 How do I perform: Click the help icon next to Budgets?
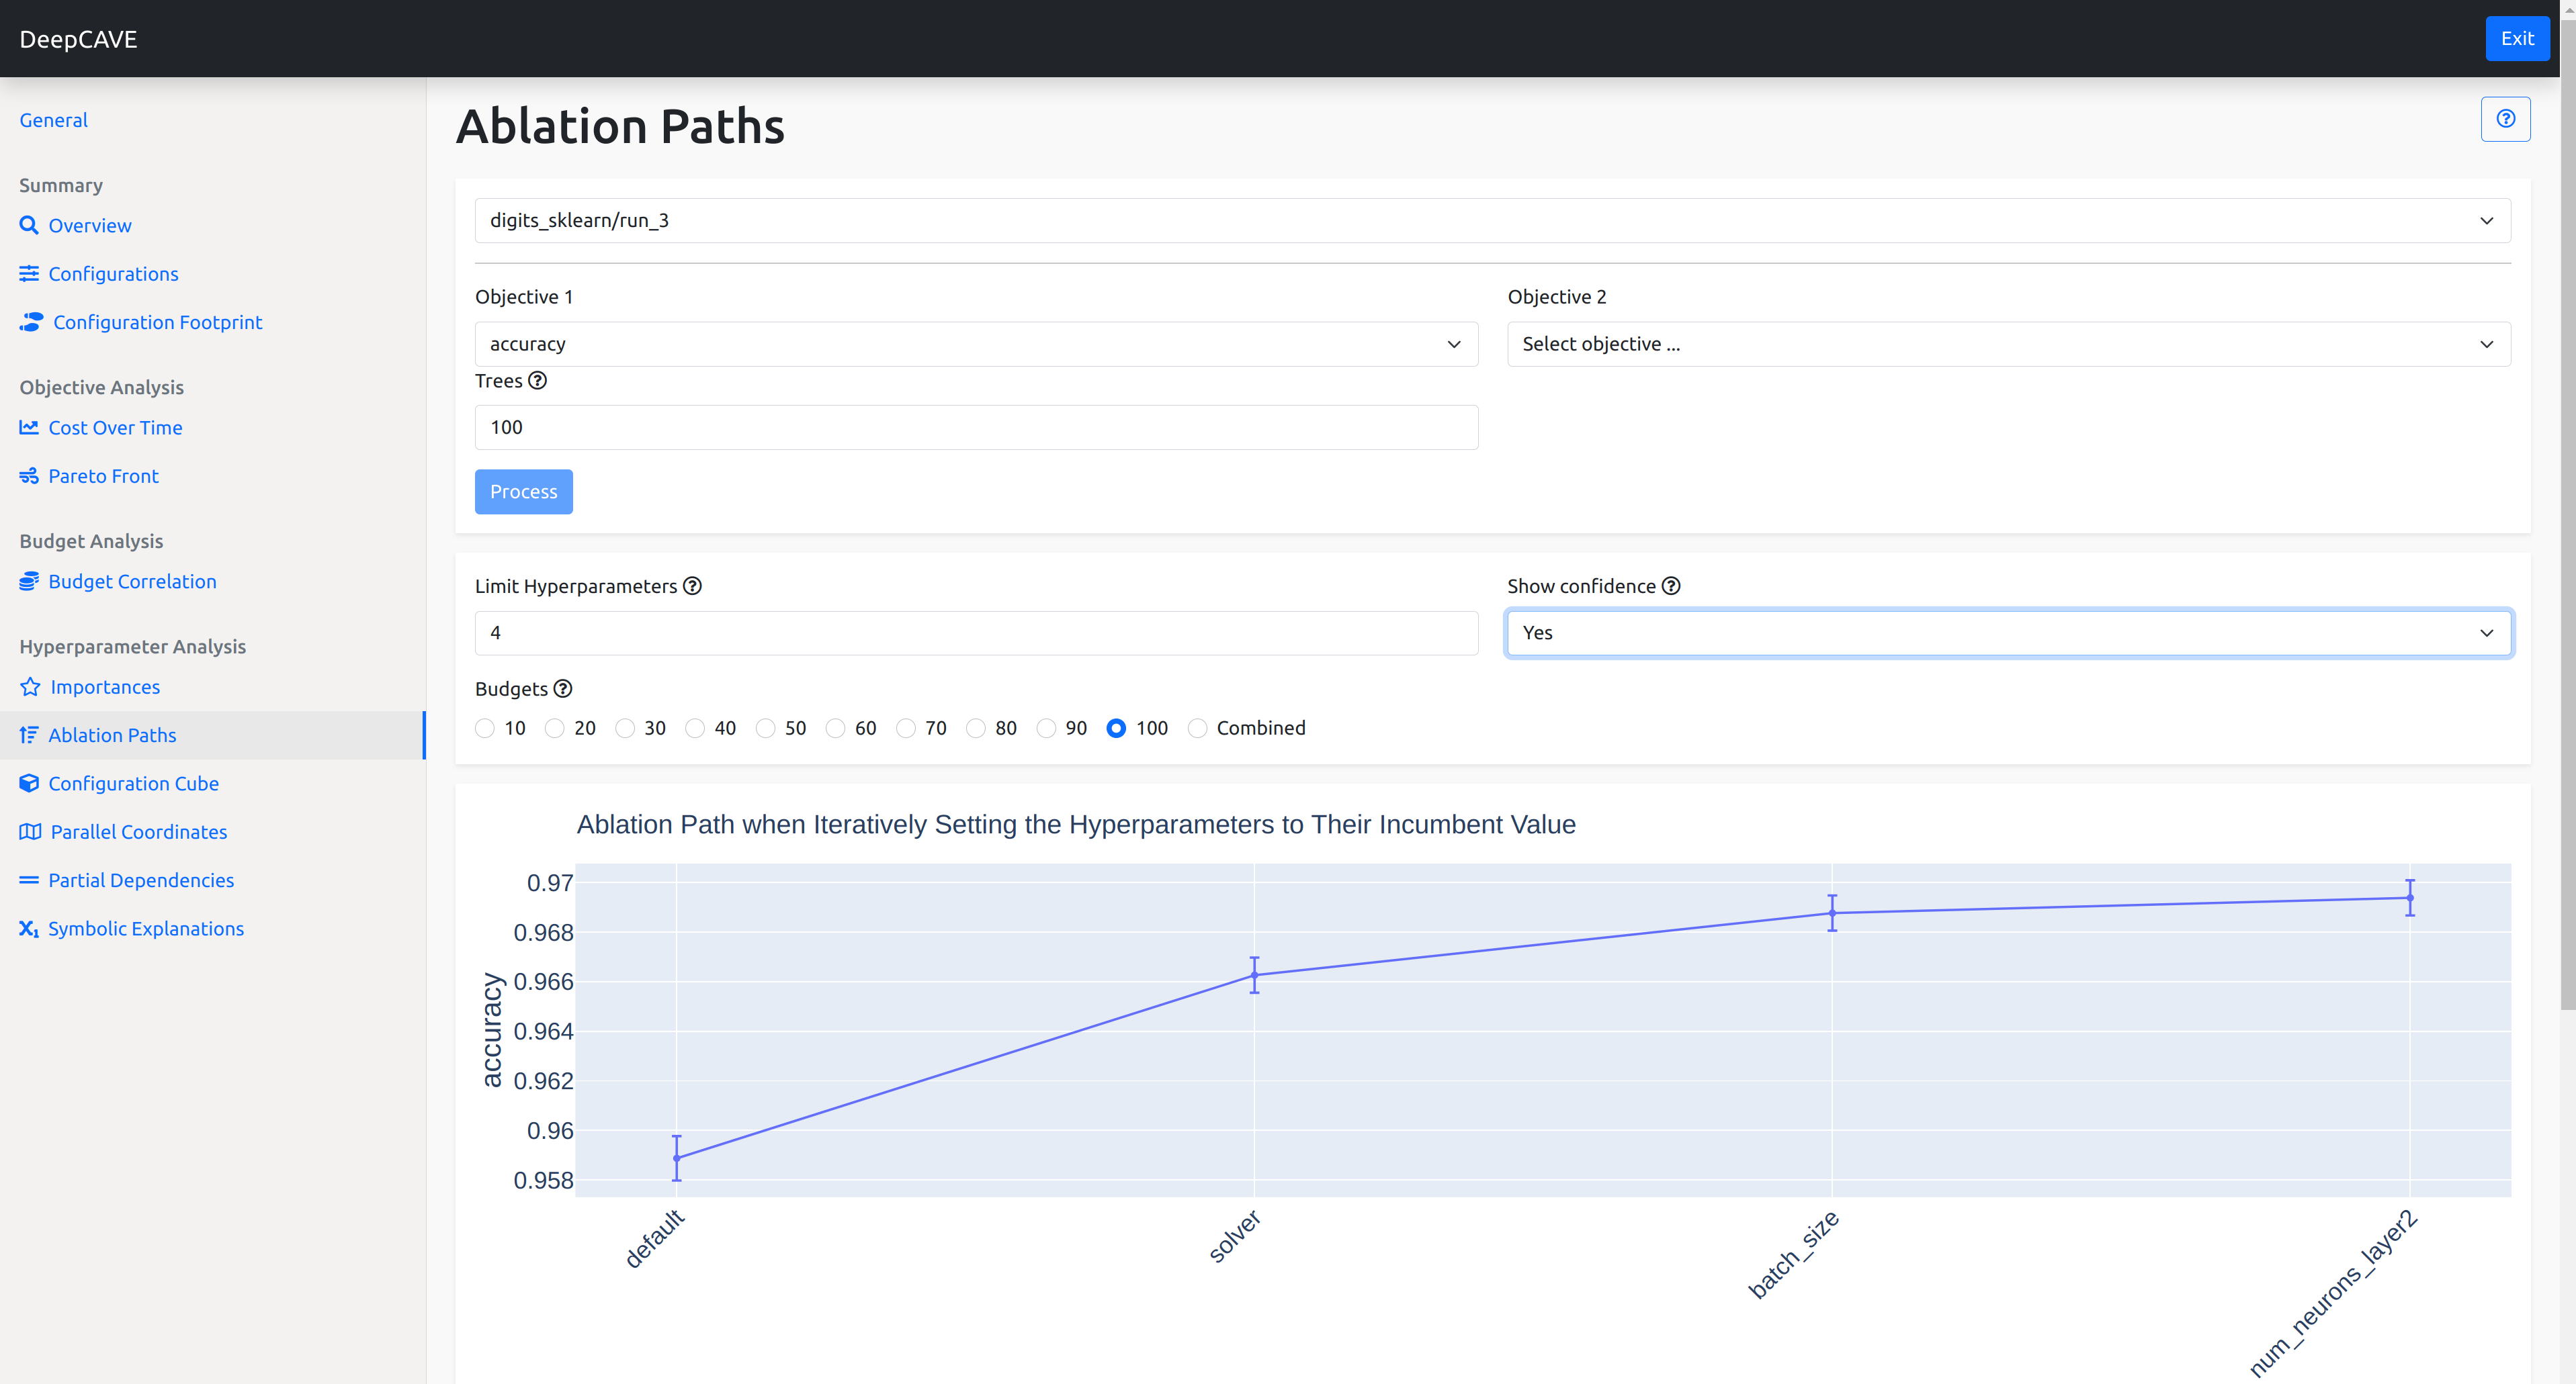[x=563, y=688]
